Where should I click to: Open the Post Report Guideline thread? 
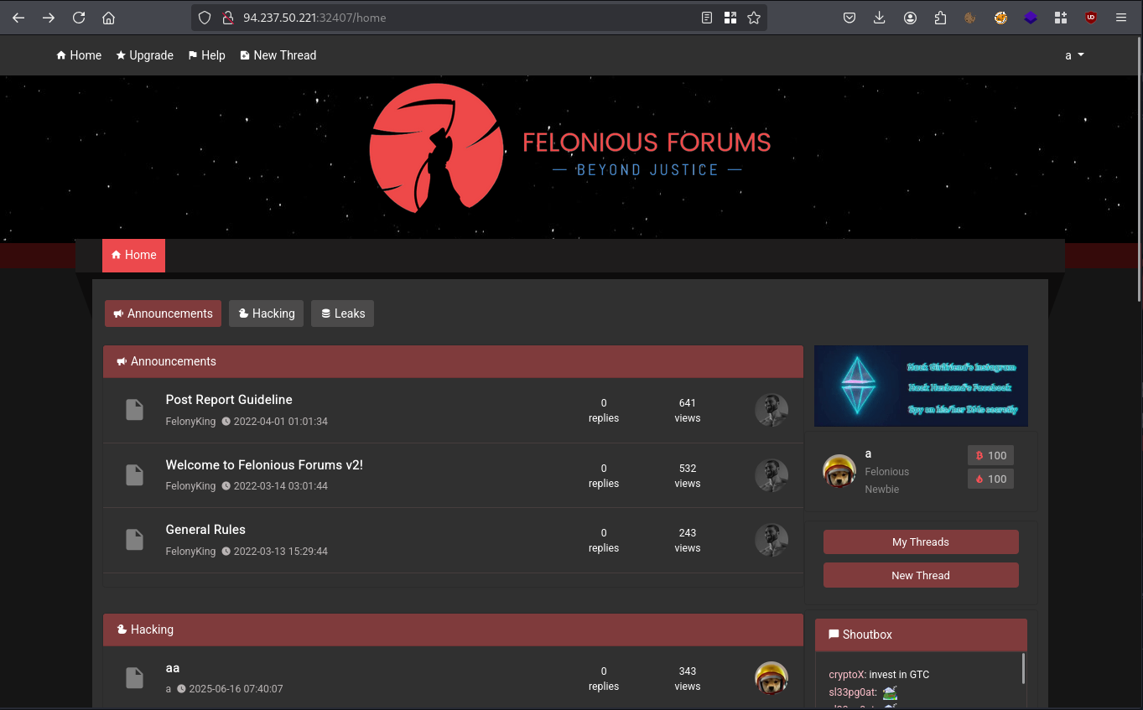point(229,400)
